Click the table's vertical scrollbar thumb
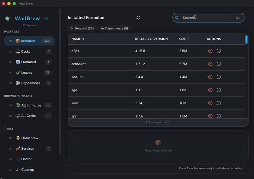The image size is (254, 179). point(246,40)
